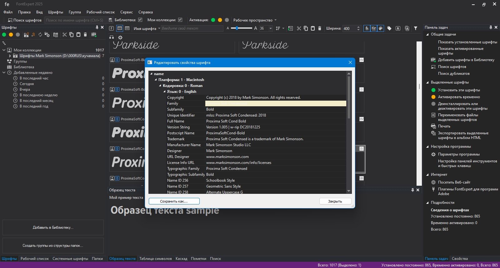Click the scissors cut icon in the Fonts panel
The width and height of the screenshot is (500, 268).
(x=65, y=35)
